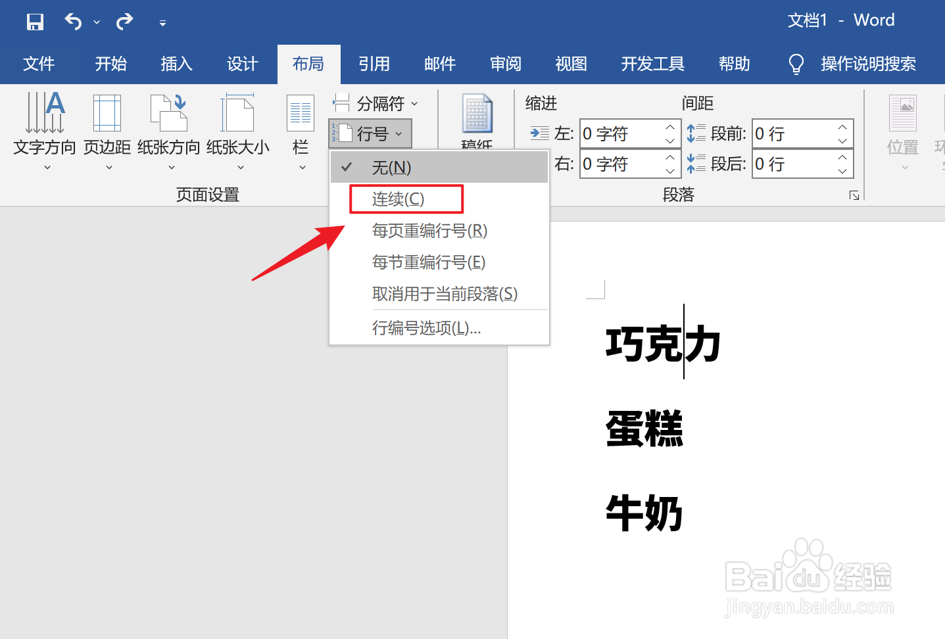This screenshot has height=639, width=945.
Task: Select 每节重编行号(E) option
Action: [439, 262]
